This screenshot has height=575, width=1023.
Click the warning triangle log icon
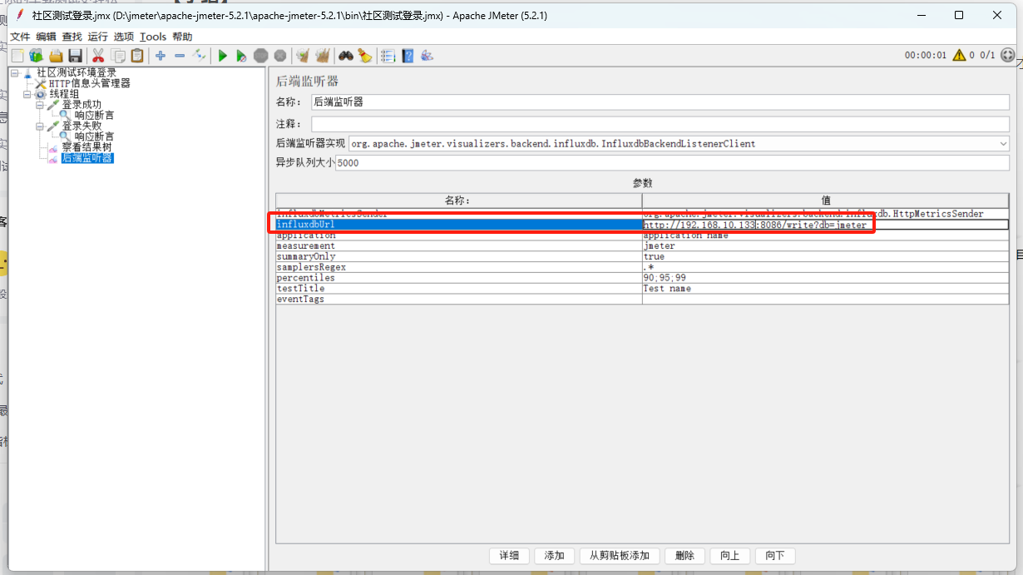click(x=959, y=56)
